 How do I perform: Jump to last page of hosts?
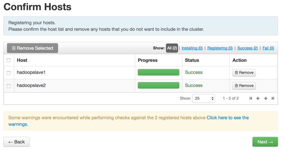(273, 98)
